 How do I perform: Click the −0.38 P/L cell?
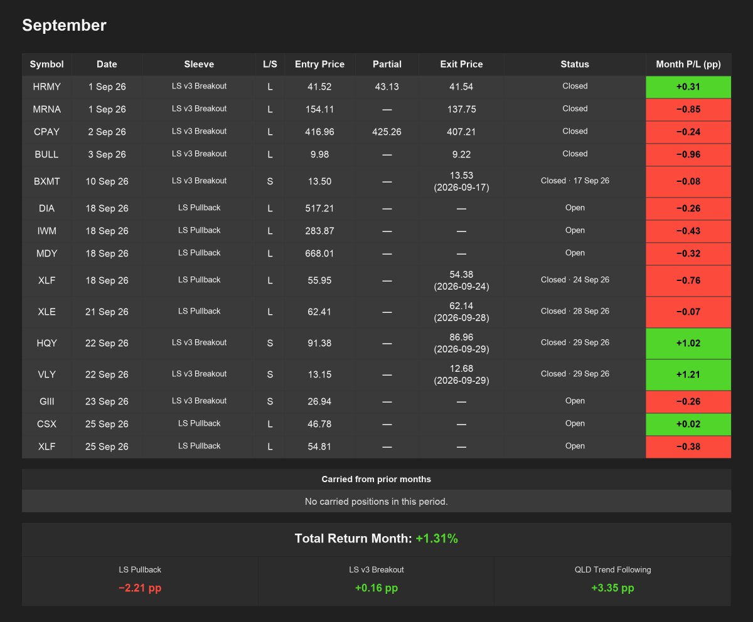point(688,446)
